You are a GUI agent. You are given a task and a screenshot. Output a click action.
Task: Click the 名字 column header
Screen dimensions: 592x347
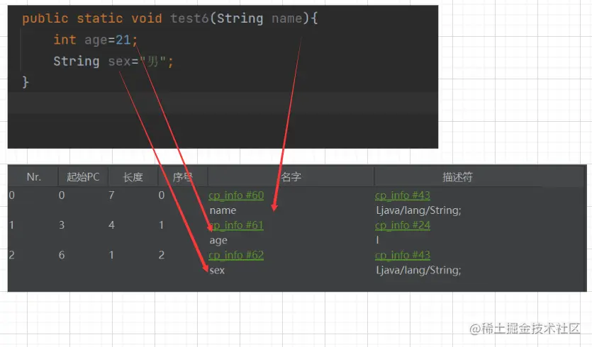[x=291, y=177]
